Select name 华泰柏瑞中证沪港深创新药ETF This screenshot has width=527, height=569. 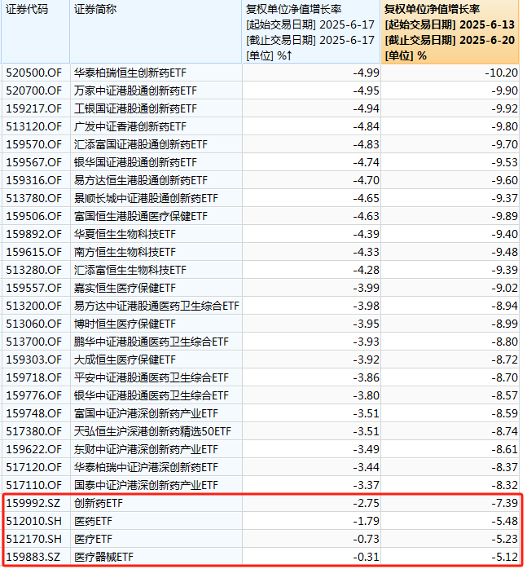click(146, 467)
